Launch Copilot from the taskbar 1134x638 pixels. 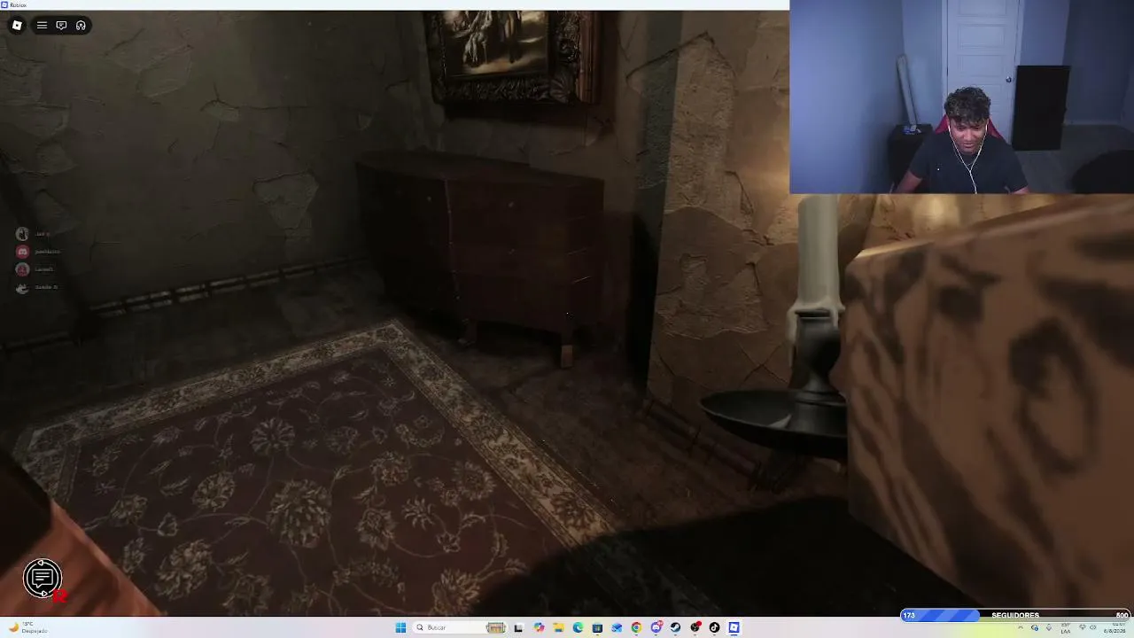(x=539, y=627)
